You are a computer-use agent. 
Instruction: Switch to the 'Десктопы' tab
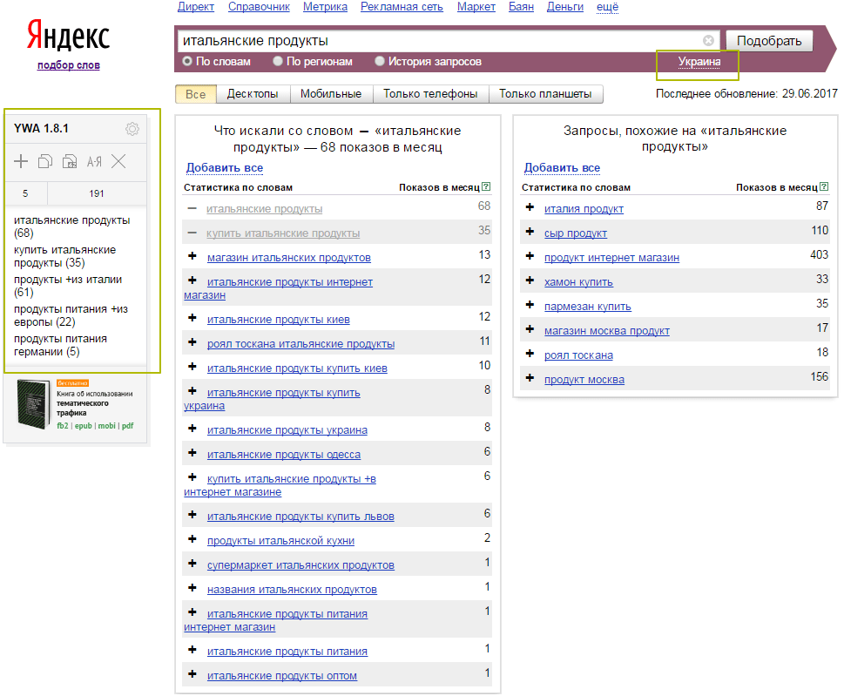tap(253, 94)
